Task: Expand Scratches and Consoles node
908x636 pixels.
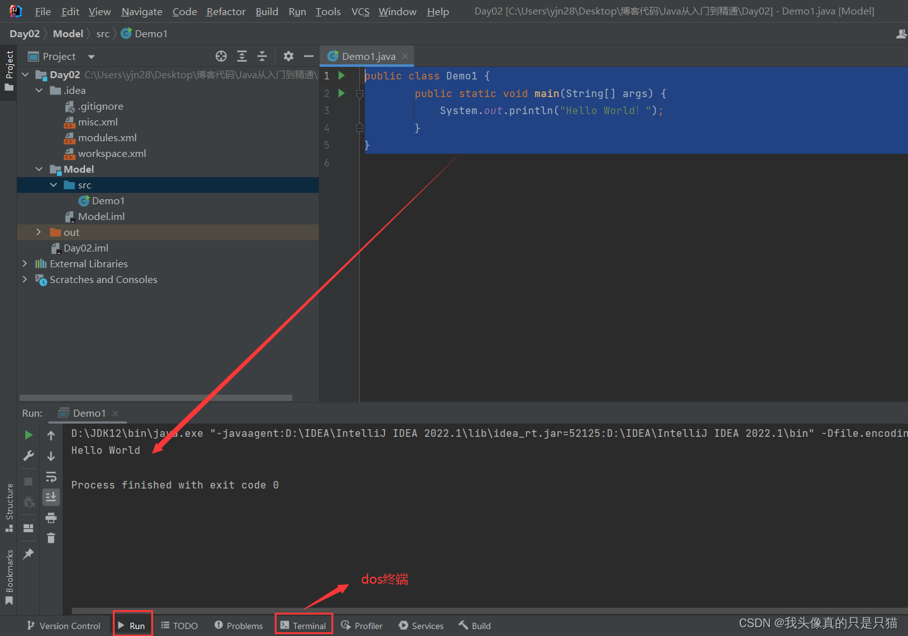Action: (x=25, y=279)
